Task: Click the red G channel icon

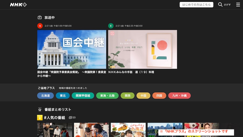Action: 40,26
